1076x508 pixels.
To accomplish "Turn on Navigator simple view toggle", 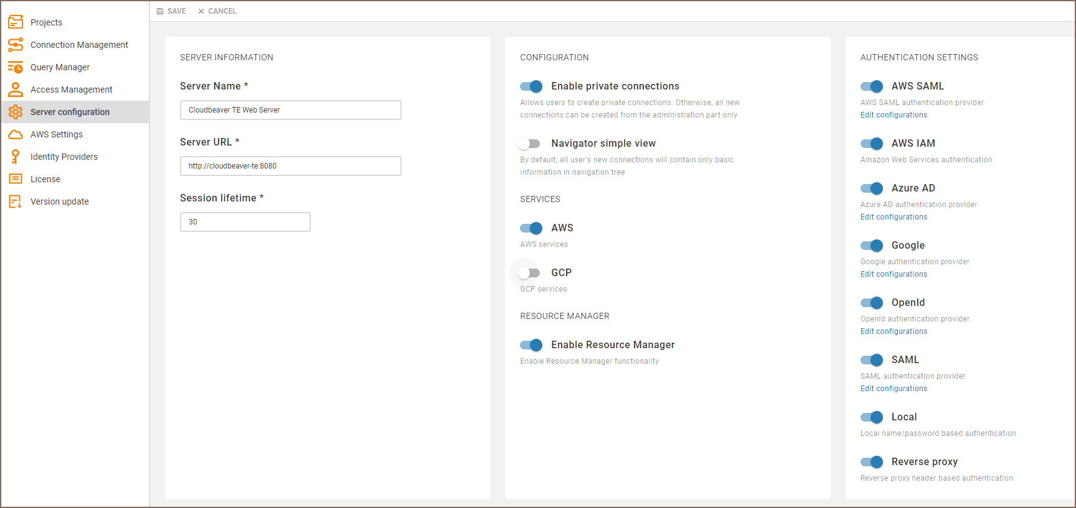I will click(530, 144).
